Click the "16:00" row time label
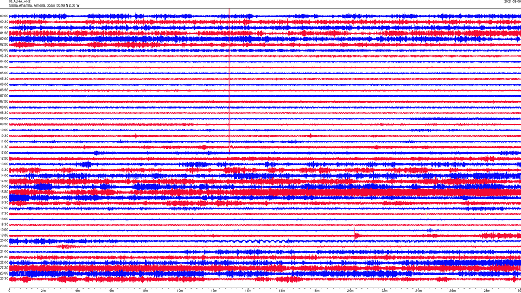This screenshot has width=521, height=293. pyautogui.click(x=4, y=198)
